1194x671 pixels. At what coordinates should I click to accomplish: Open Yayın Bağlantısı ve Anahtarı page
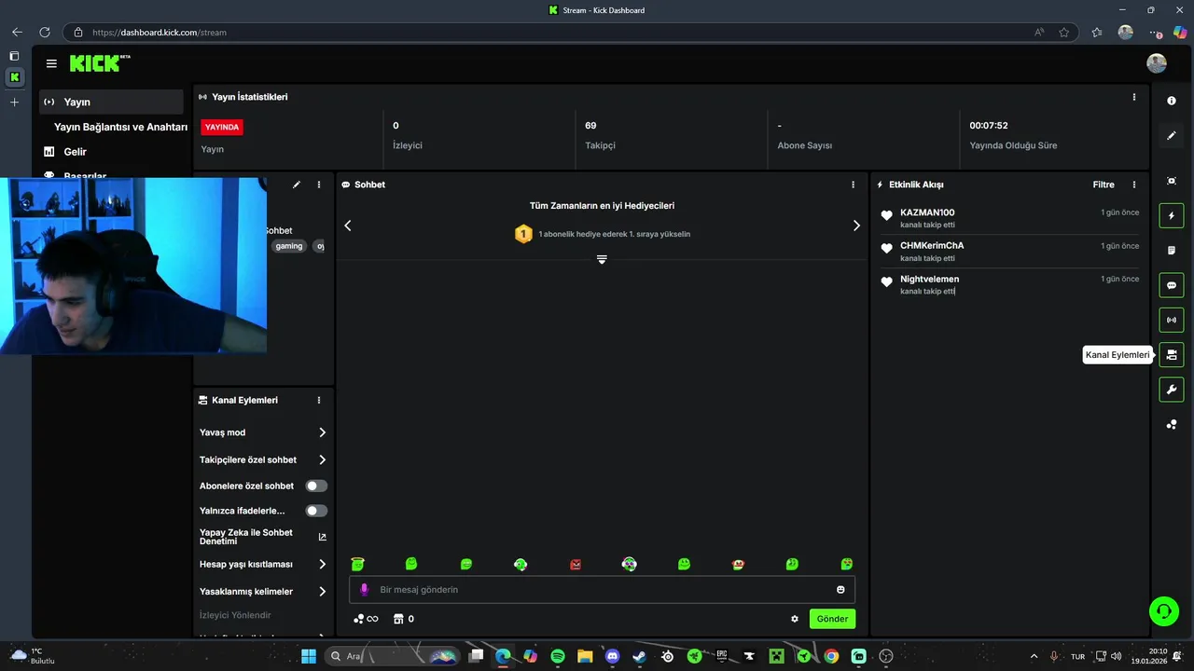(121, 127)
